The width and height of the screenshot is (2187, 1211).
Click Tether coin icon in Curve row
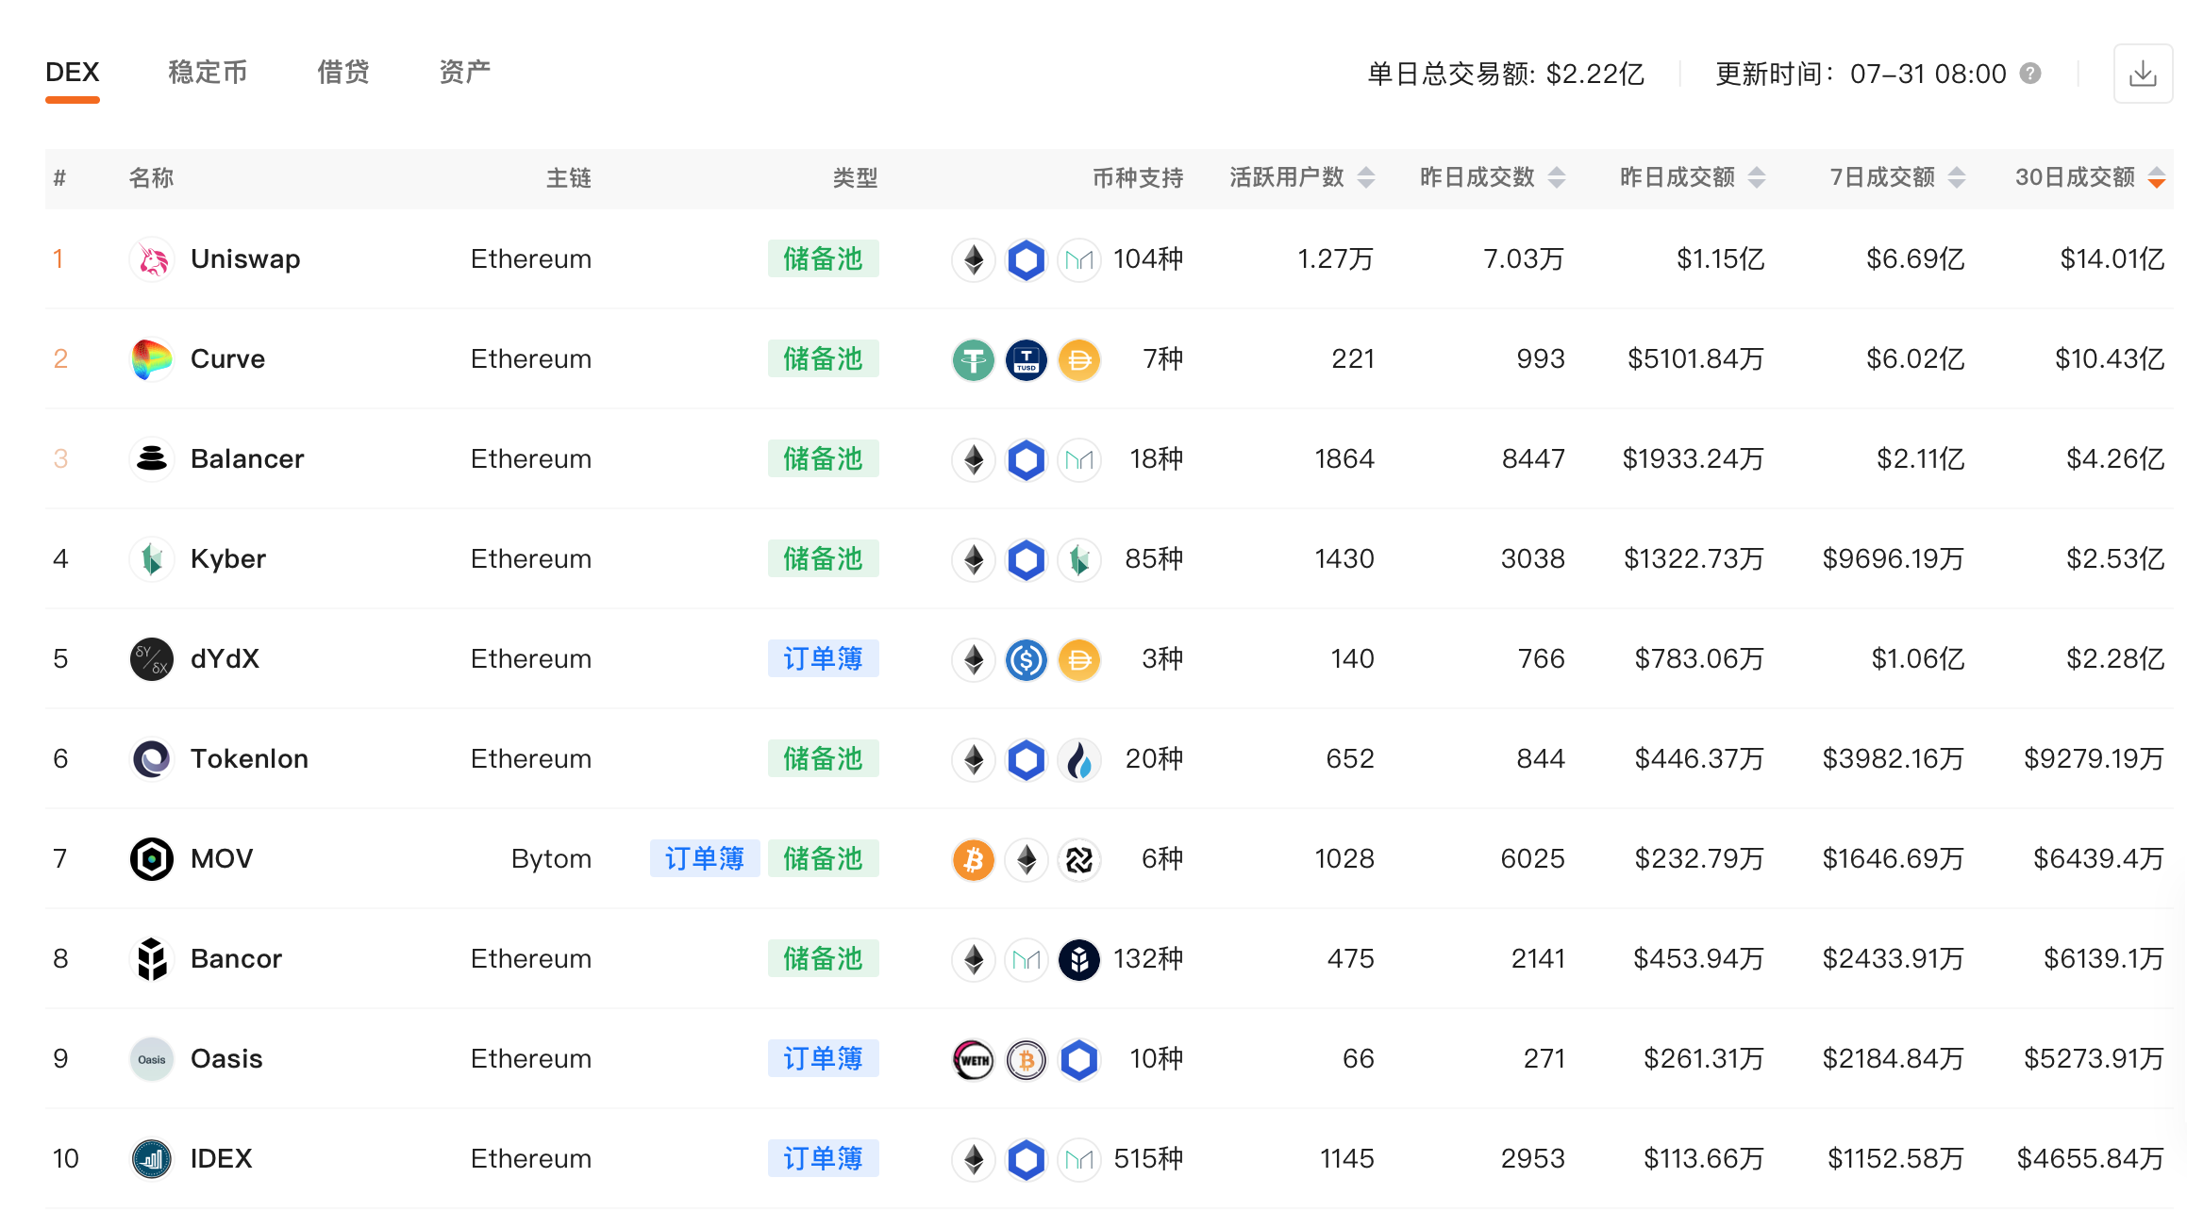click(974, 359)
